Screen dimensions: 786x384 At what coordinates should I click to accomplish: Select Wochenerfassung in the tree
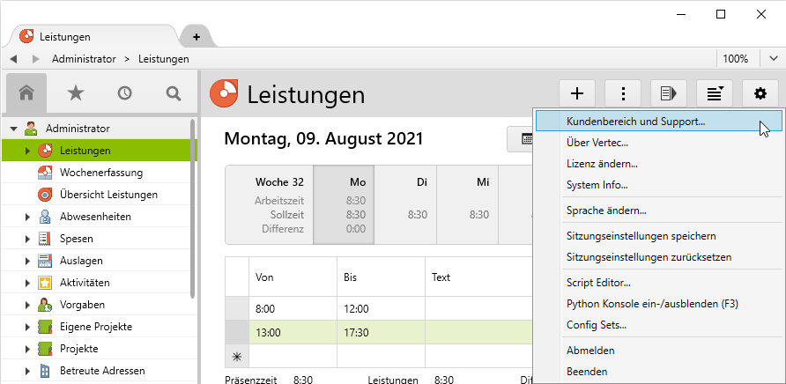click(100, 173)
